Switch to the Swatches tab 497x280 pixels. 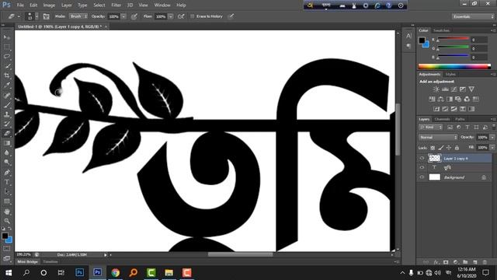click(x=441, y=30)
